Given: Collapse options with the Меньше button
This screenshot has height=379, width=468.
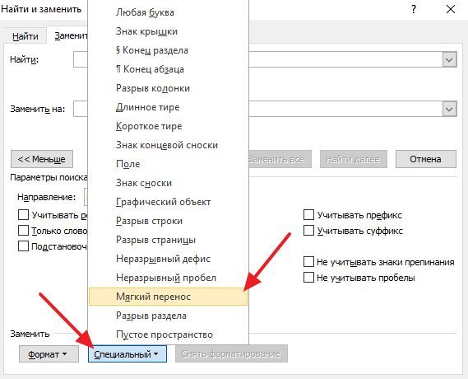Looking at the screenshot, I should pos(42,159).
